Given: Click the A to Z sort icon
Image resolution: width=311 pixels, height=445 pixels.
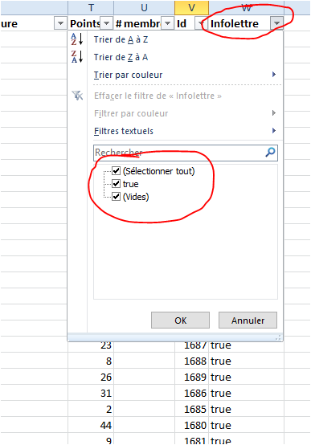Looking at the screenshot, I should pos(76,39).
